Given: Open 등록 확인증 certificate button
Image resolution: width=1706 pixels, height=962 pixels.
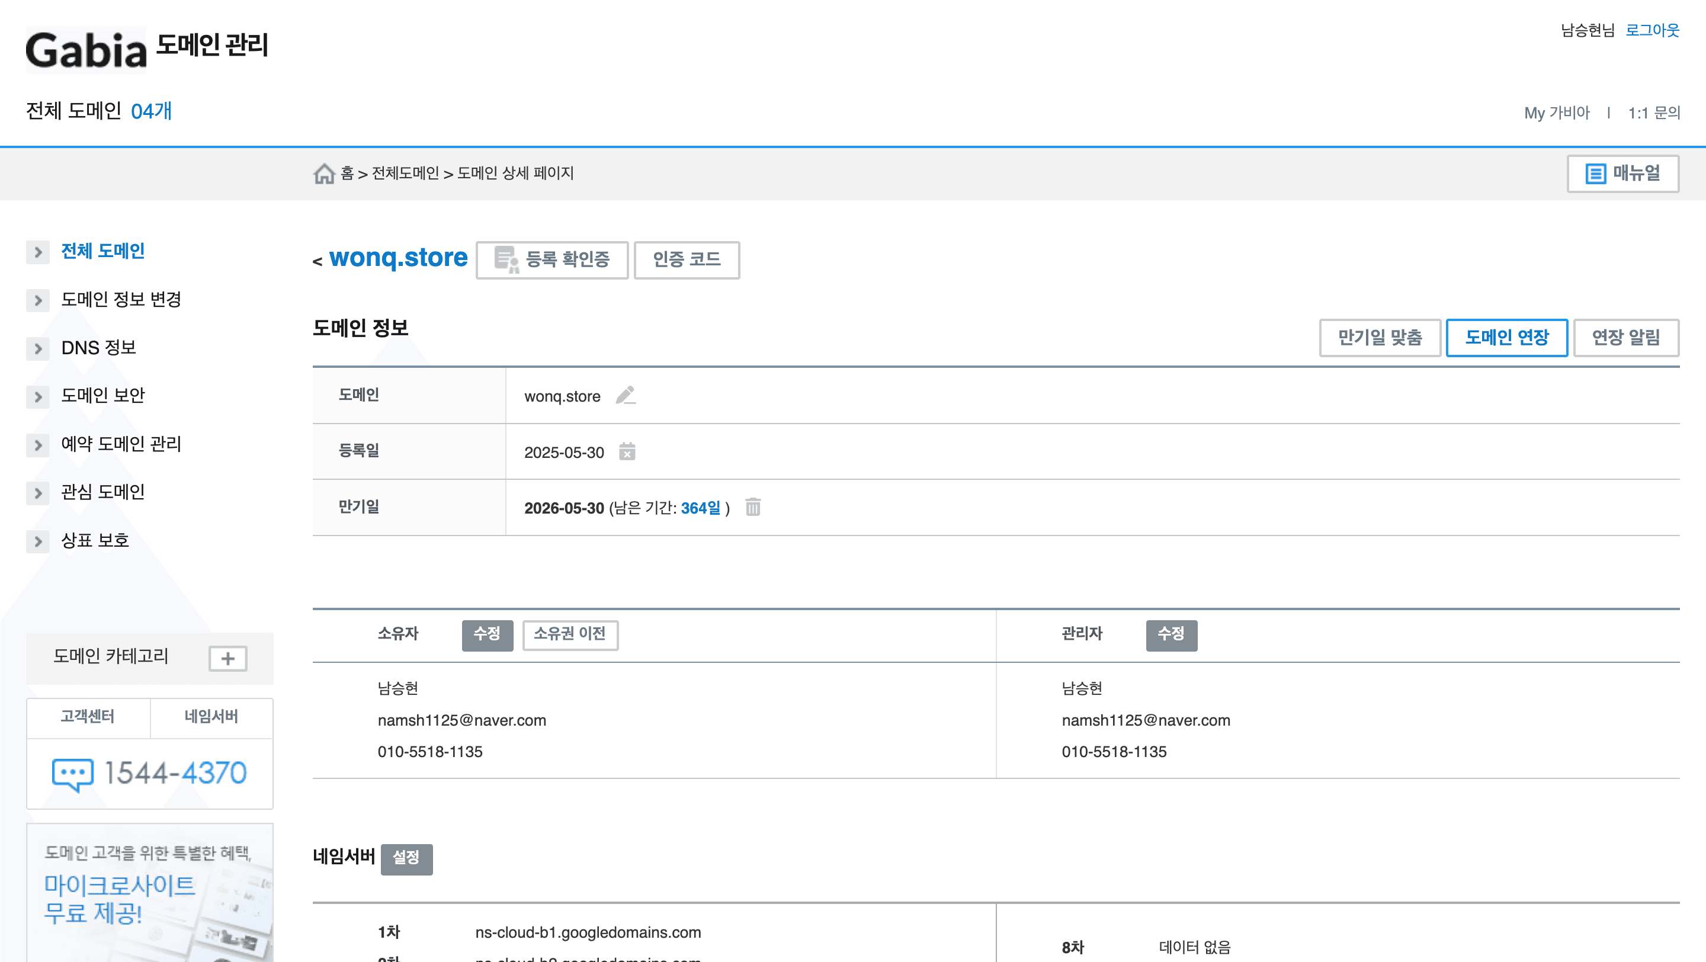Looking at the screenshot, I should click(x=551, y=259).
